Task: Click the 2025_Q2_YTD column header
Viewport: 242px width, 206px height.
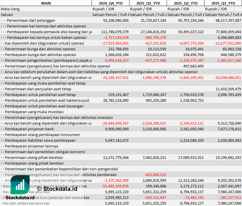Action: [x=186, y=3]
